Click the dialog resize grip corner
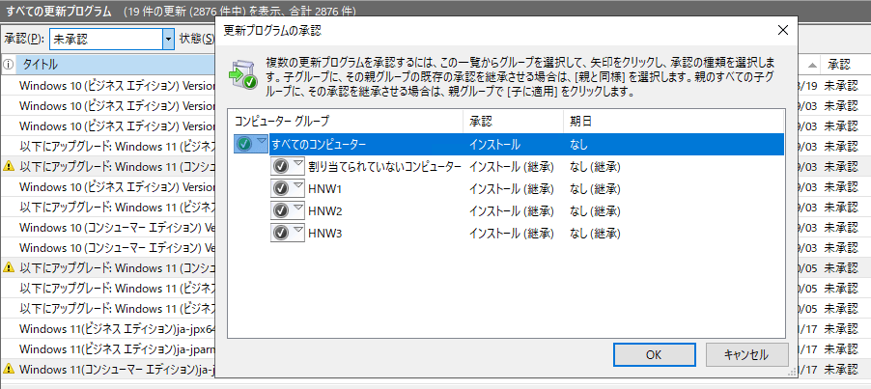871x389 pixels. click(791, 374)
